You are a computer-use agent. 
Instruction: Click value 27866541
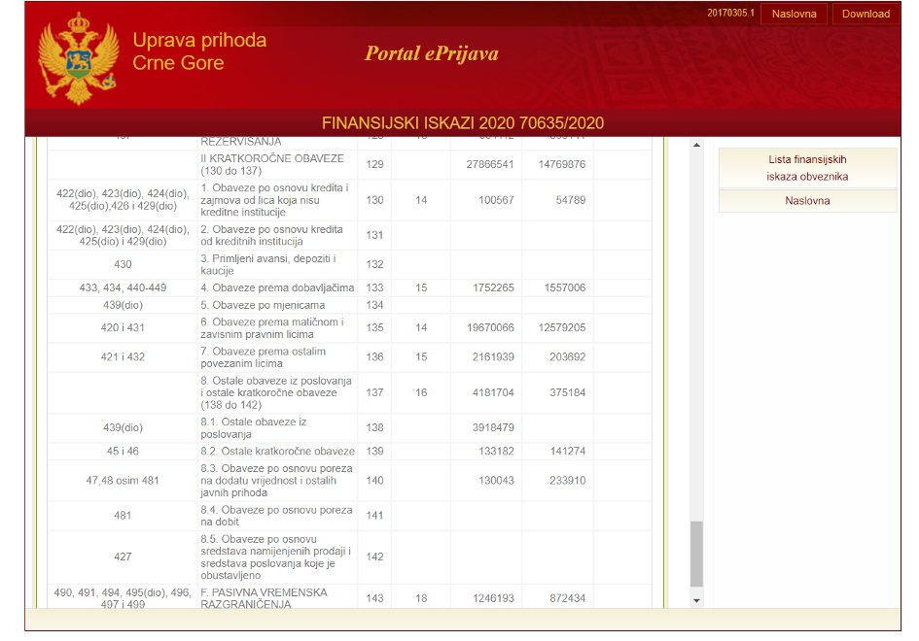point(490,164)
